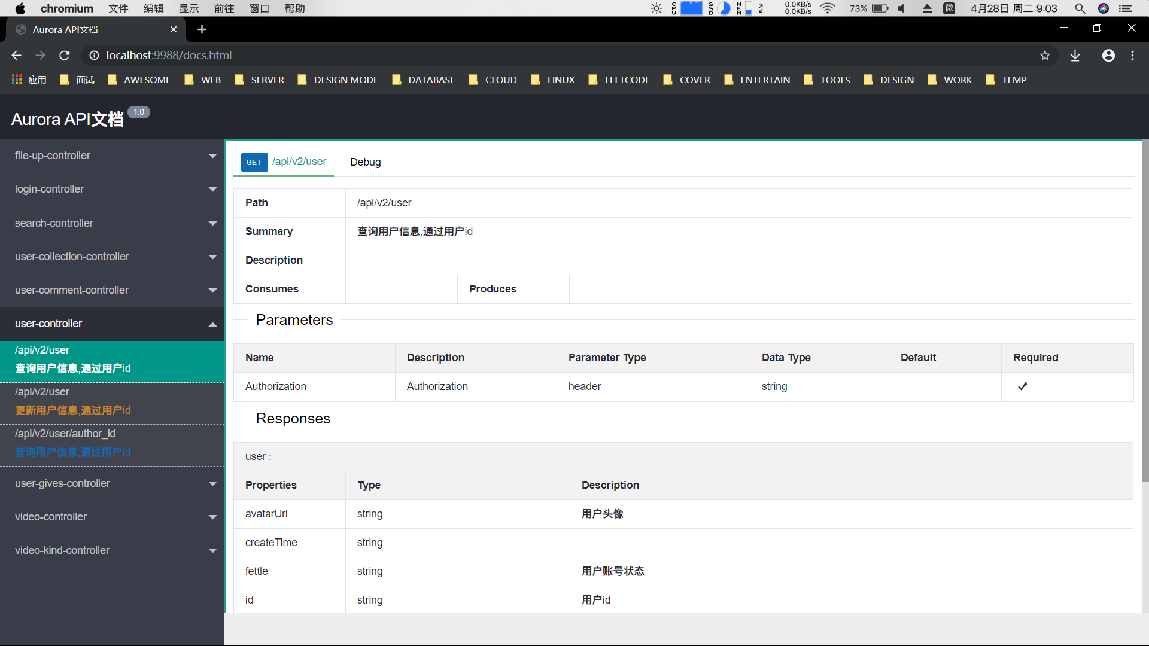Open Chromium's three-dot menu
Image resolution: width=1149 pixels, height=646 pixels.
coord(1132,55)
